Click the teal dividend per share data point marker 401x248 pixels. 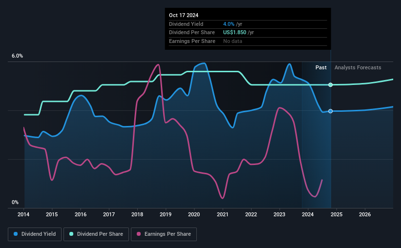tap(330, 85)
